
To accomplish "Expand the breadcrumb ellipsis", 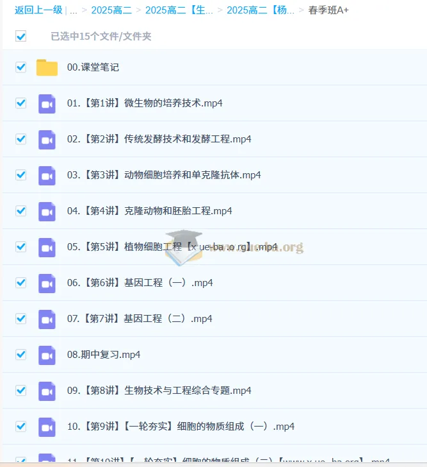I will pos(73,10).
